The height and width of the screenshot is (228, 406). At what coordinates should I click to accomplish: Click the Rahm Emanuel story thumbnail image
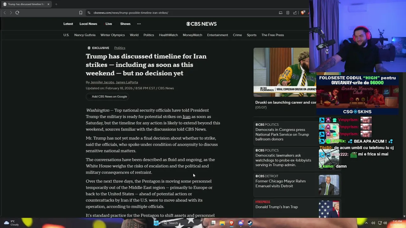pyautogui.click(x=329, y=185)
